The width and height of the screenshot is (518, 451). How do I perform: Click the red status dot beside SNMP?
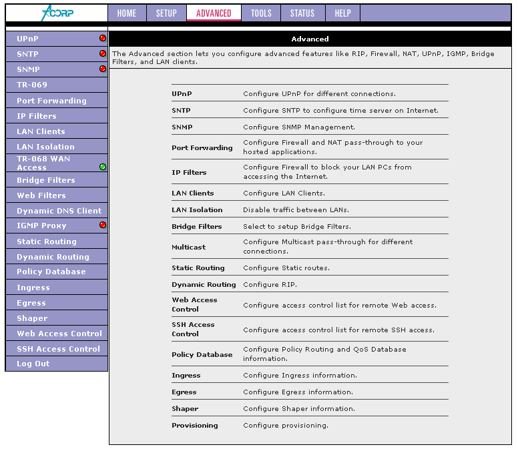pos(103,69)
